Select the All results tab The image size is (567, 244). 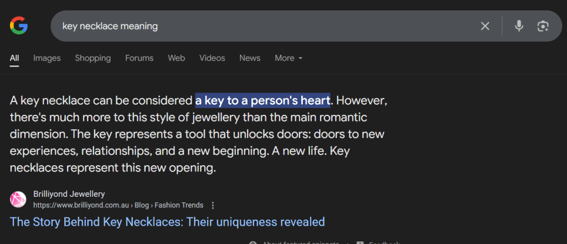(14, 58)
